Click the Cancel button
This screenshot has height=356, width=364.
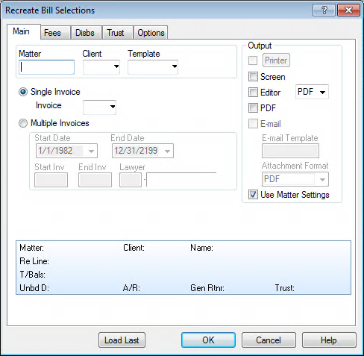pos(269,340)
